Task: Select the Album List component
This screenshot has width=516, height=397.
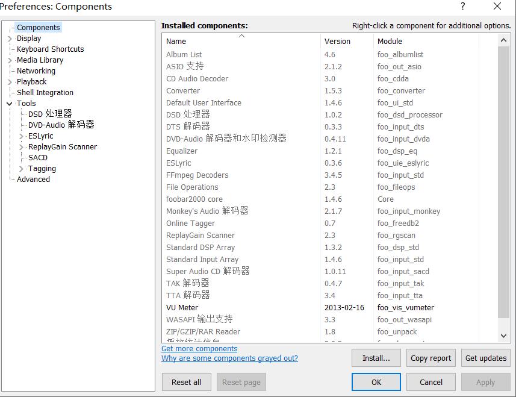Action: click(x=330, y=55)
